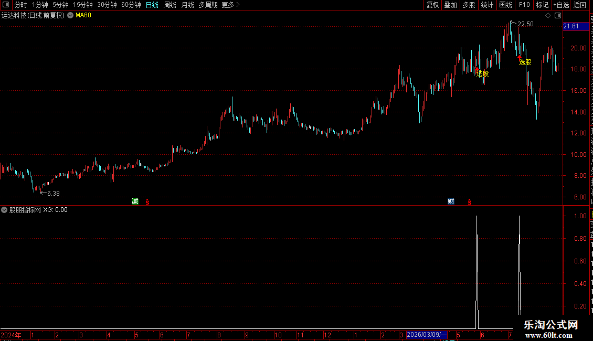
Task: Click 返回 to go back
Action: (x=580, y=5)
